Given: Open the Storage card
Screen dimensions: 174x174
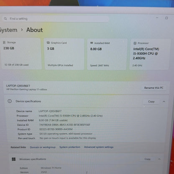Looking at the screenshot, I should pos(21,54).
